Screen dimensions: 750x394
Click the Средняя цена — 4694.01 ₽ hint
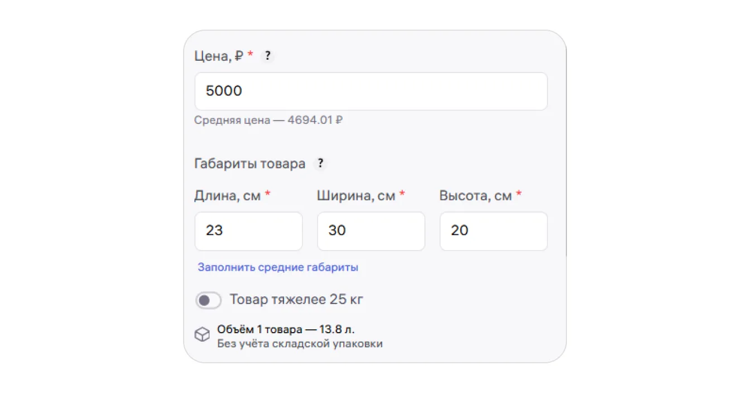pyautogui.click(x=268, y=120)
